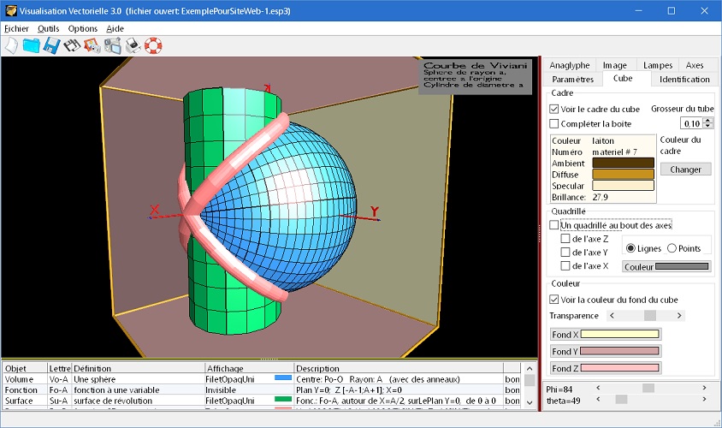Click the Couleur button for quadrillé
The image size is (722, 428).
point(666,267)
